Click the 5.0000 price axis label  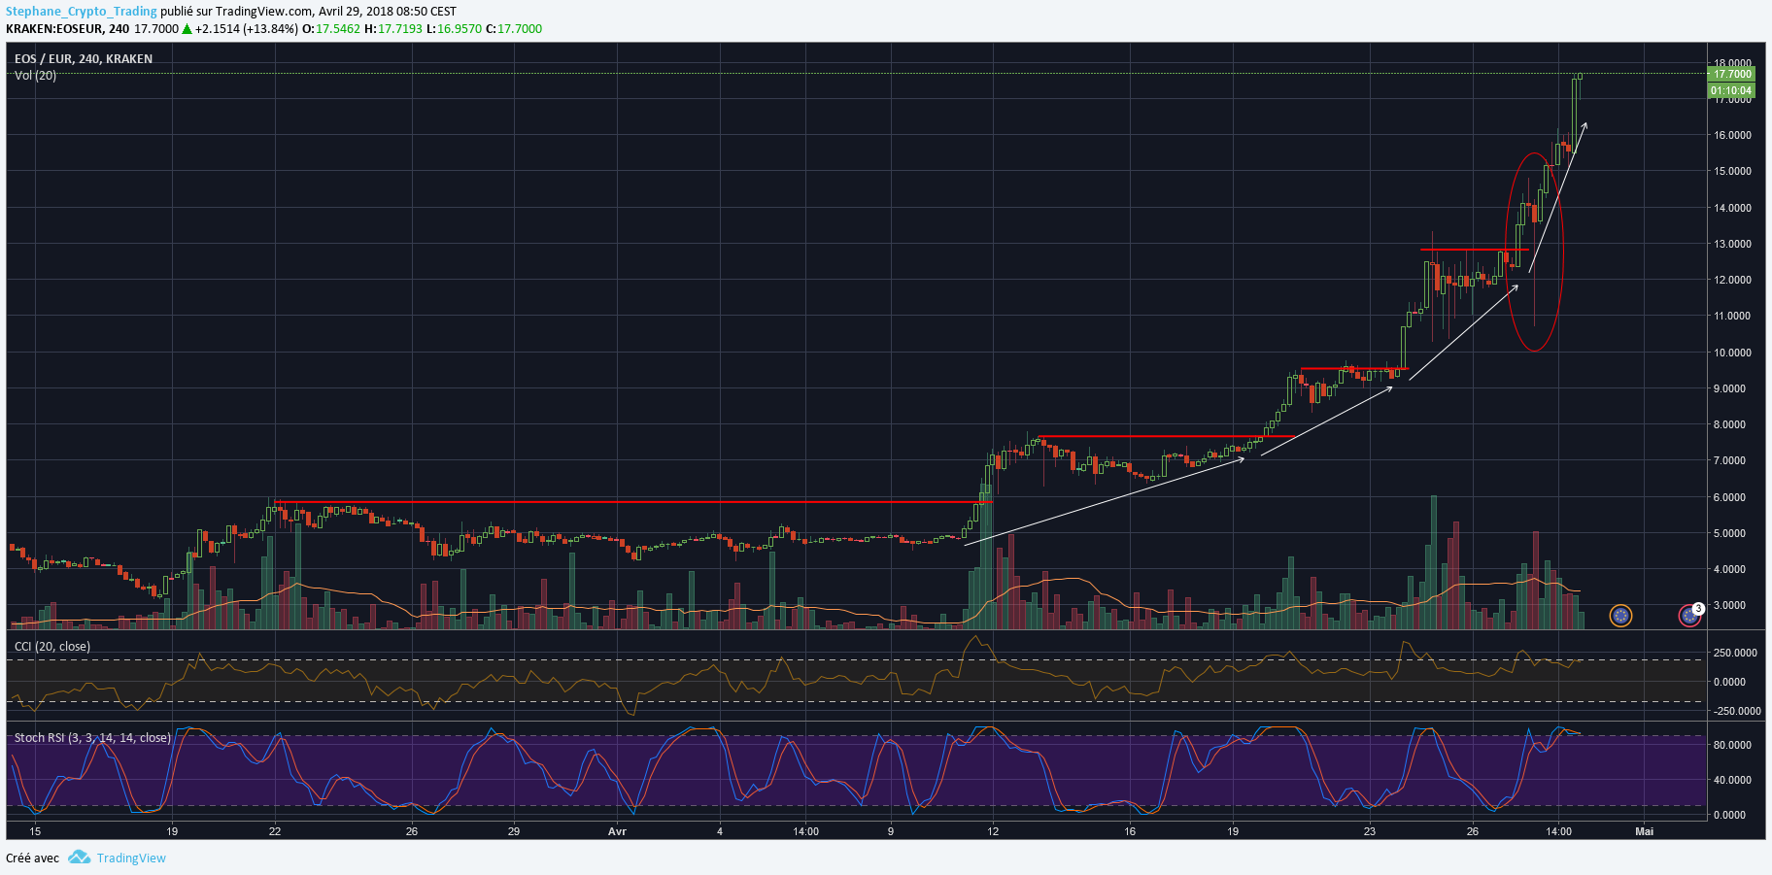[1729, 533]
